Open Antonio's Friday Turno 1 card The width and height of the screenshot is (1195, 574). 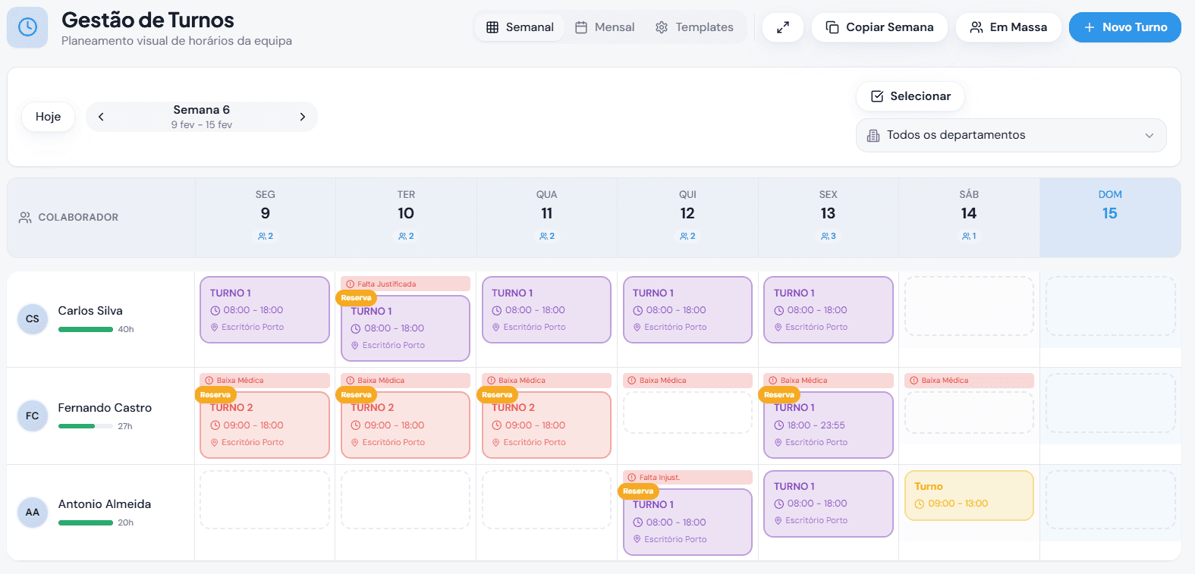click(829, 503)
